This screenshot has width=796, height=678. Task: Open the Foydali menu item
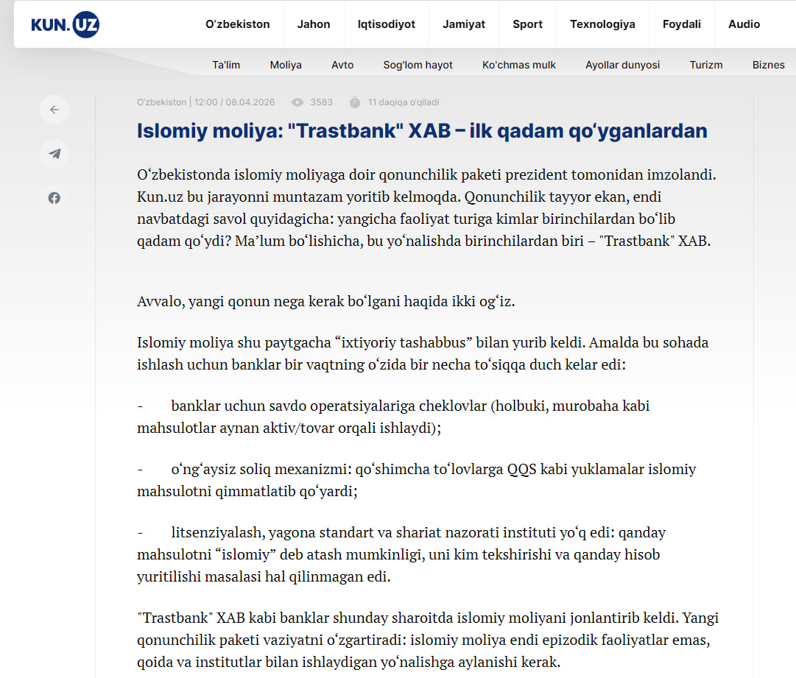point(681,24)
